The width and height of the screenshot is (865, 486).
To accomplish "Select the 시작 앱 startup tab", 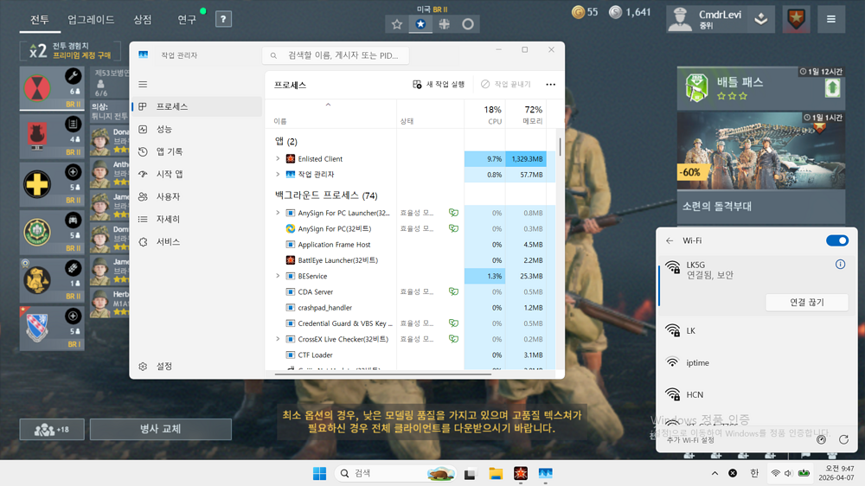I will tap(196, 175).
